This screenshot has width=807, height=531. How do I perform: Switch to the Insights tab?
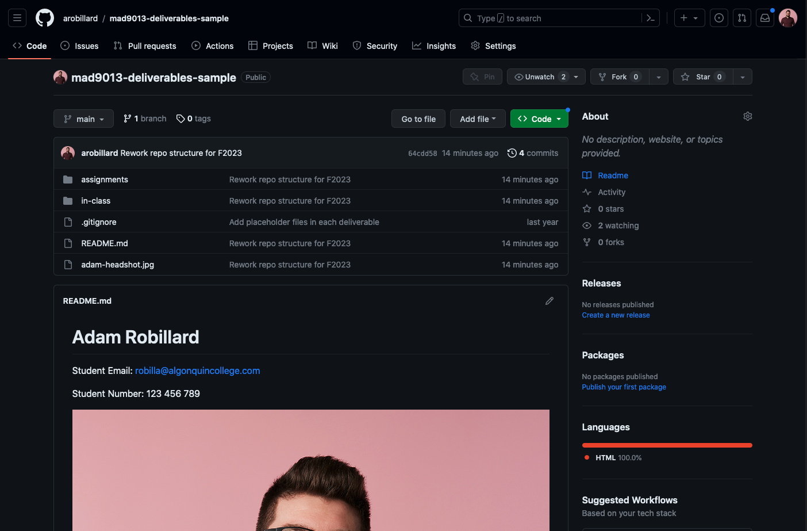point(434,46)
